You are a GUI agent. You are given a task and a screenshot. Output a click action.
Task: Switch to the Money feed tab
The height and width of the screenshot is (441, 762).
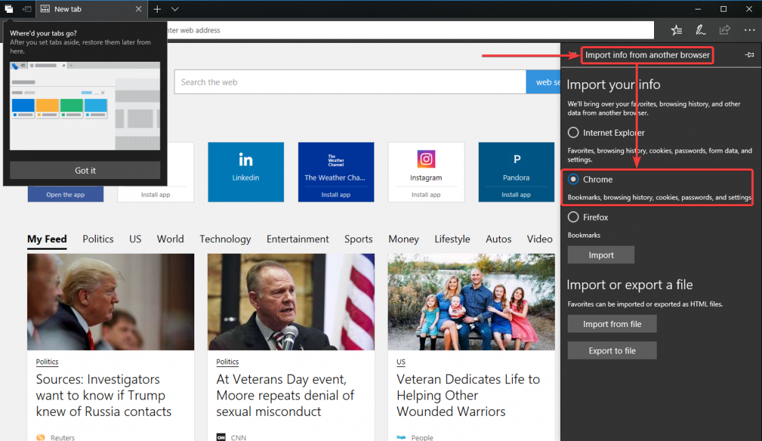[403, 239]
